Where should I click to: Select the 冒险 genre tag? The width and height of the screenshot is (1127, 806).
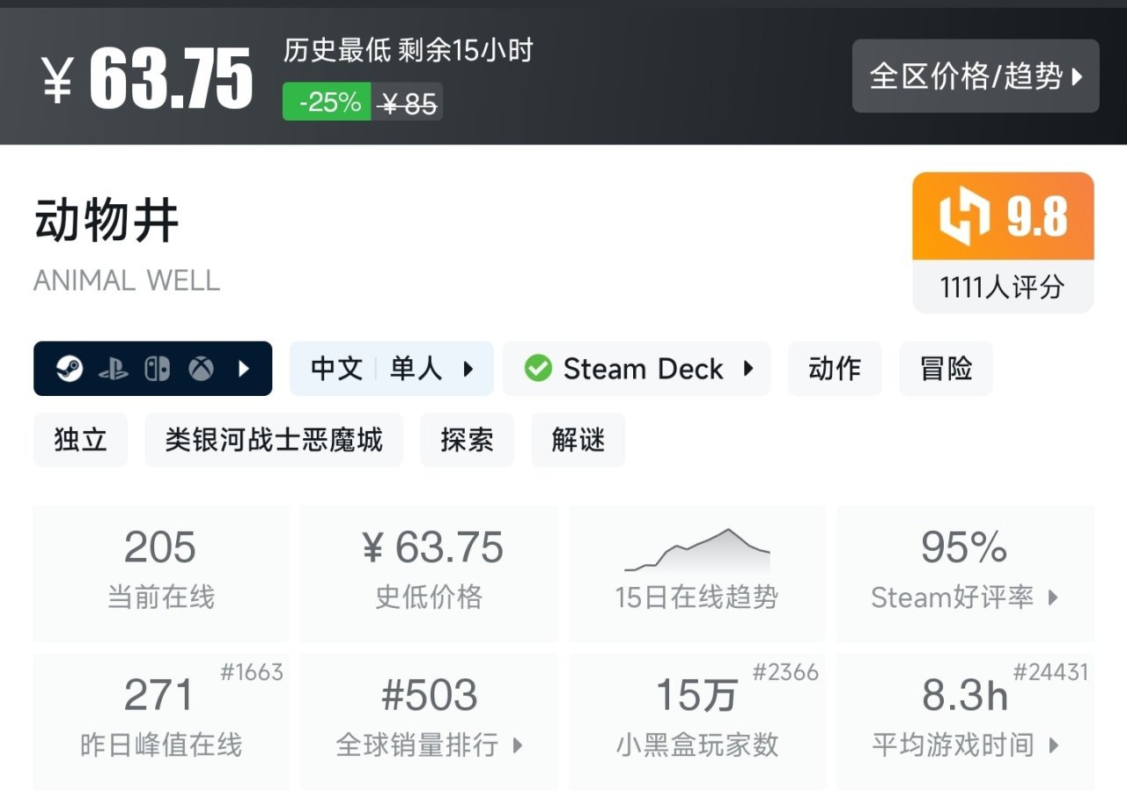(x=946, y=369)
